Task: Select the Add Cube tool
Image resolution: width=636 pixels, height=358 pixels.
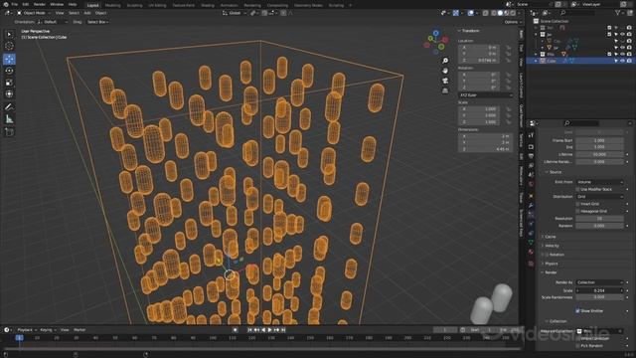Action: click(x=9, y=132)
